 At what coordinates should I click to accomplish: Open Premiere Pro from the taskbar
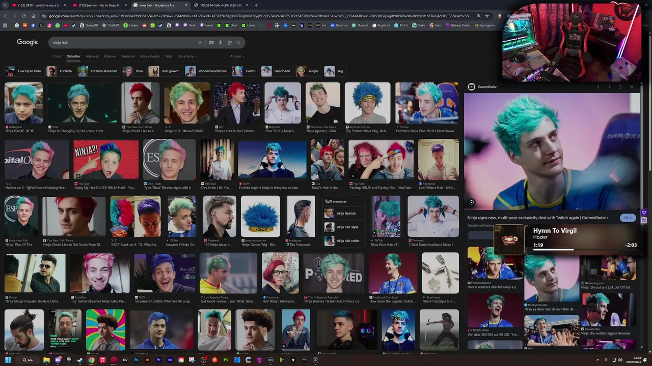click(159, 360)
